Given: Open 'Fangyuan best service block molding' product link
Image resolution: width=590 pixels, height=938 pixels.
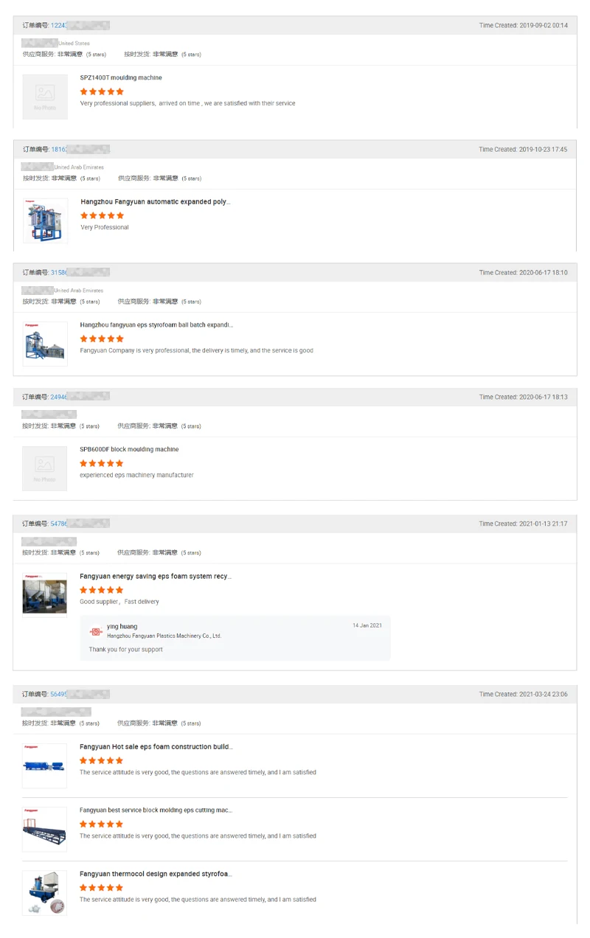Looking at the screenshot, I should pyautogui.click(x=156, y=810).
